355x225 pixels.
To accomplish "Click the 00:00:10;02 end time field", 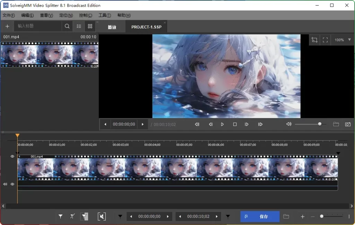I will coord(198,216).
